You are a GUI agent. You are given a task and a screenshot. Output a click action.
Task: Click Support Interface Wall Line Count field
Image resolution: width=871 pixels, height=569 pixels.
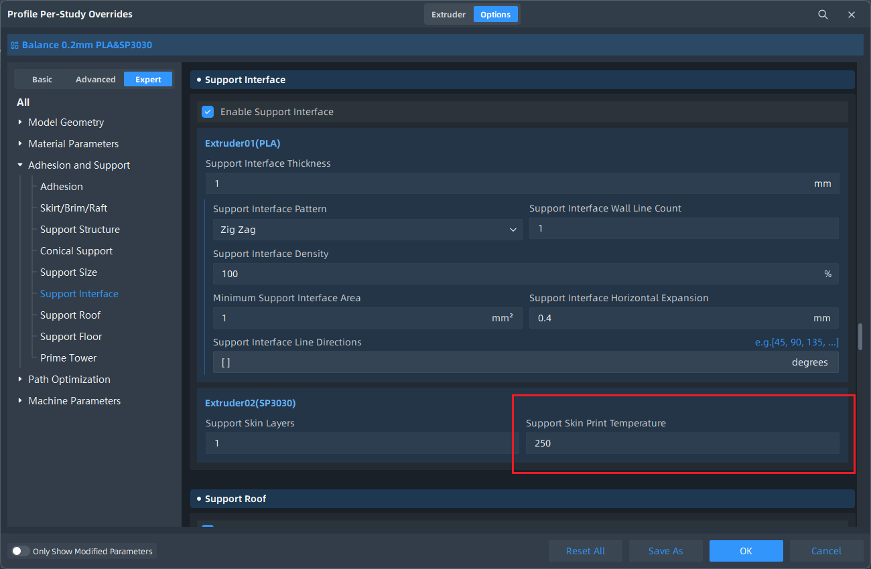point(683,228)
